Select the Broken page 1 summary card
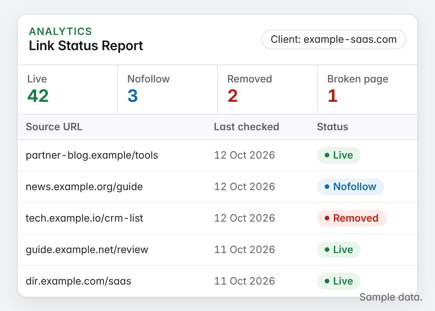This screenshot has width=435, height=311. 367,90
